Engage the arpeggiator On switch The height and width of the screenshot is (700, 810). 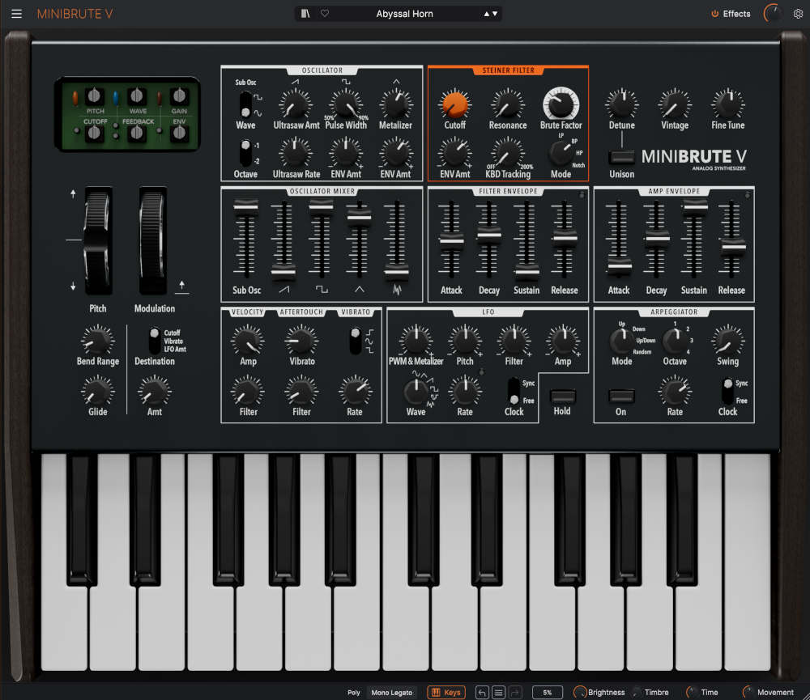click(x=620, y=397)
